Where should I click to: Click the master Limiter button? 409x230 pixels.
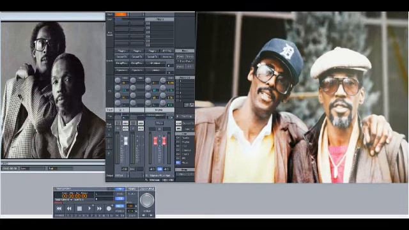tap(156, 70)
